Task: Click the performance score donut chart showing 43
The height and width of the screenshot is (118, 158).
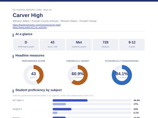Action: [34, 75]
